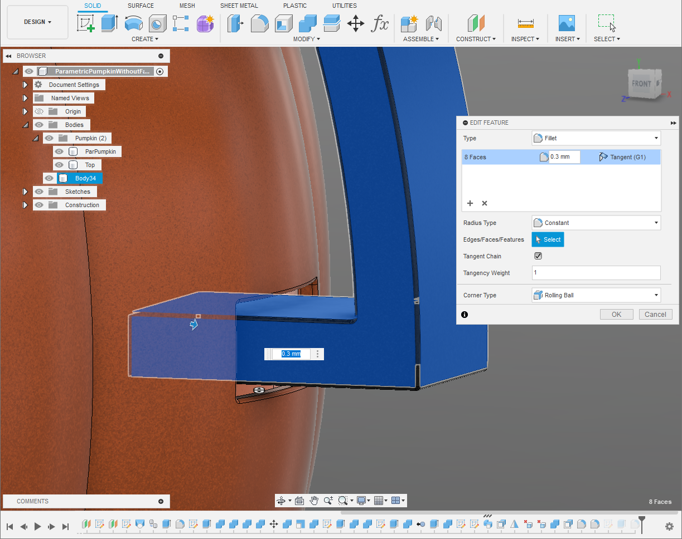Expand Named Views node
This screenshot has width=682, height=539.
coord(25,98)
